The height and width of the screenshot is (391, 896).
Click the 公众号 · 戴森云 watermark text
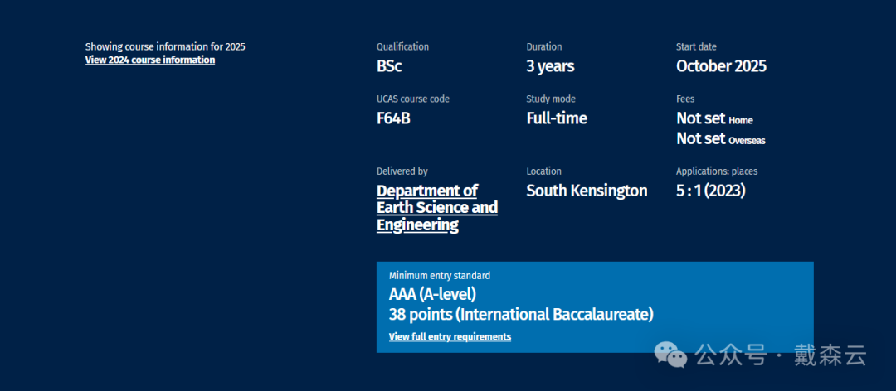pos(780,356)
